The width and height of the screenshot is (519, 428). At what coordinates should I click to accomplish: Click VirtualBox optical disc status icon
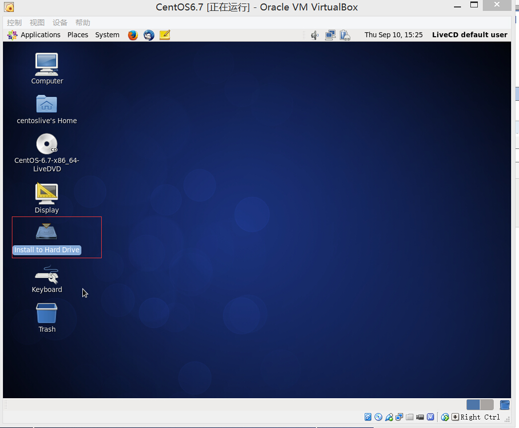pos(379,417)
